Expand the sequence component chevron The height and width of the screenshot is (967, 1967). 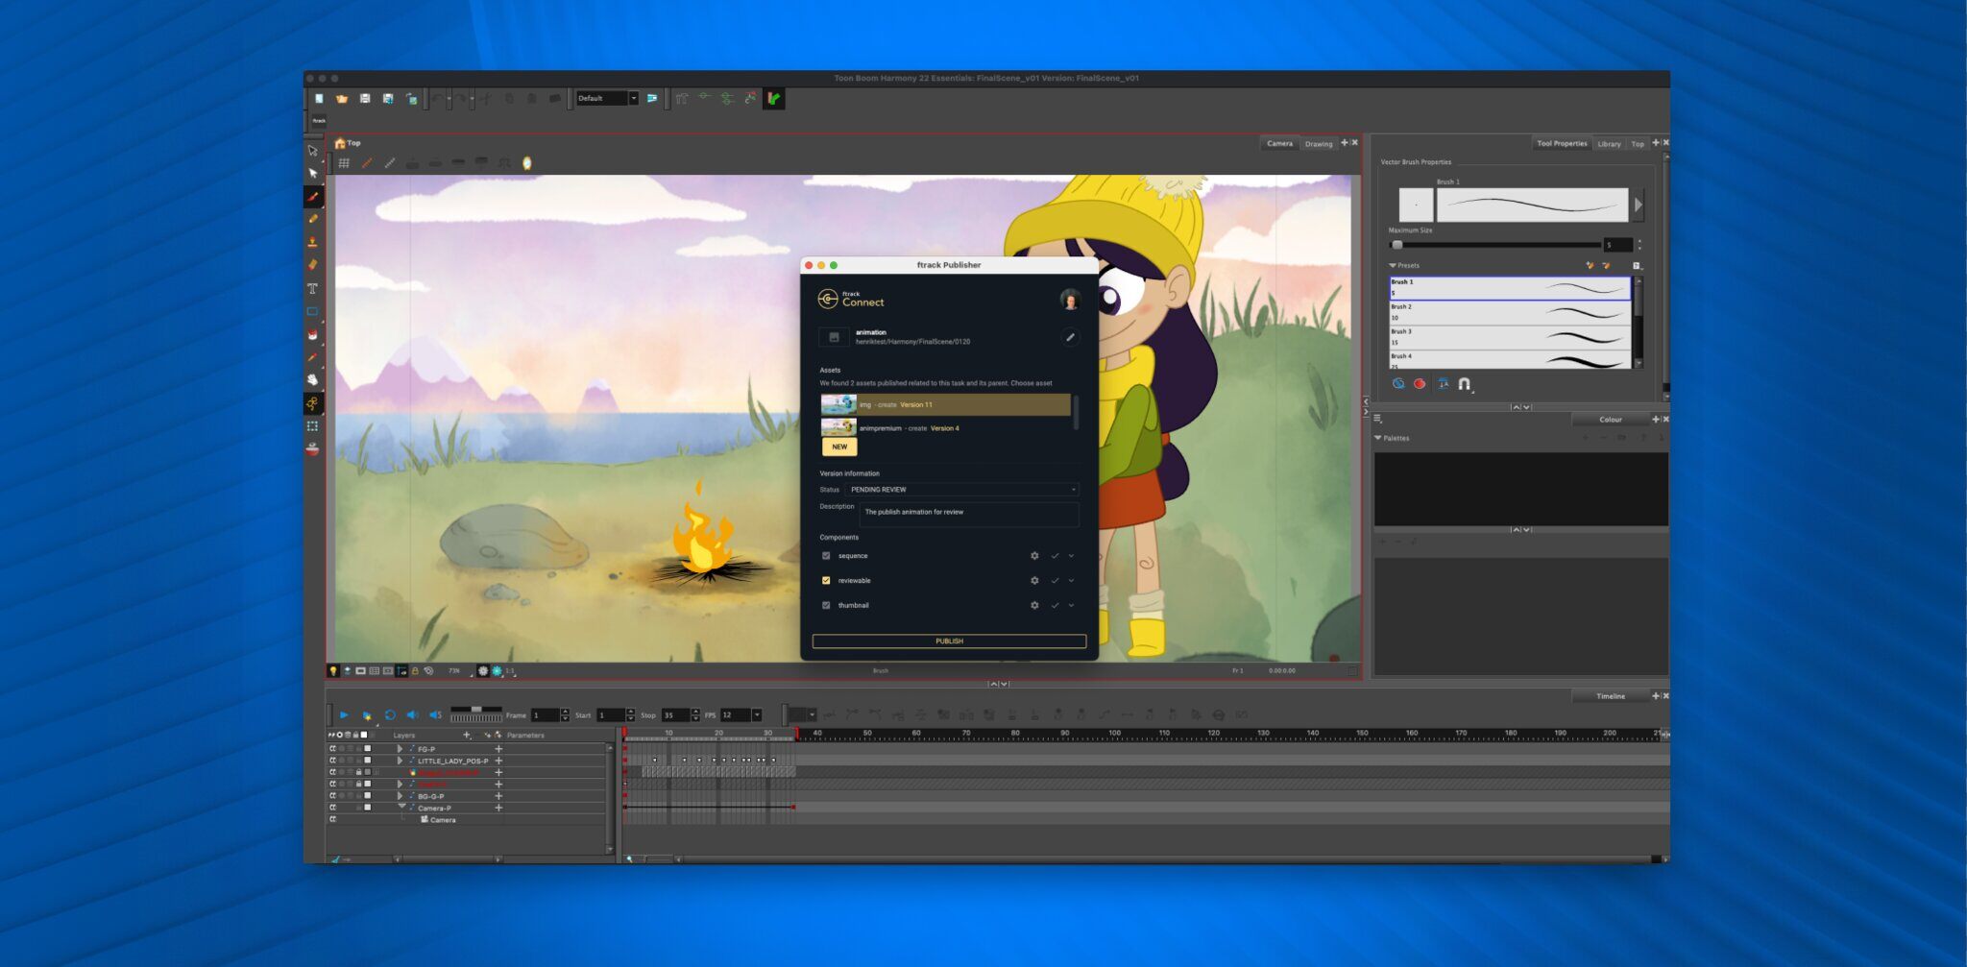pyautogui.click(x=1072, y=556)
